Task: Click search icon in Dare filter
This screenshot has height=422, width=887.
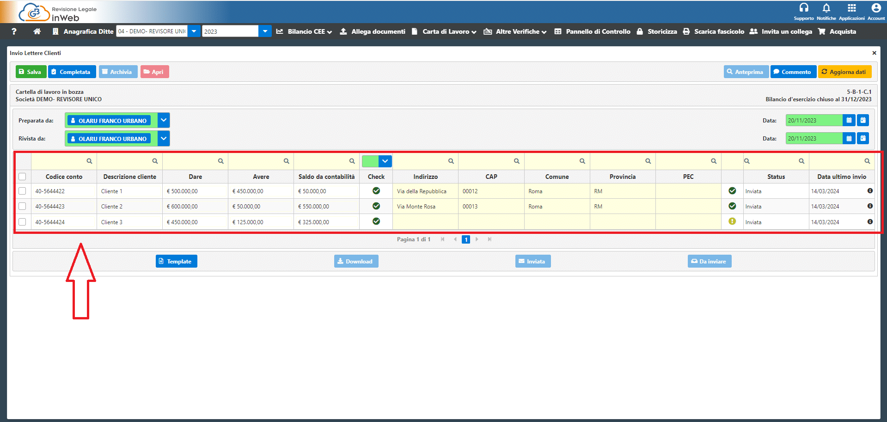Action: 220,161
